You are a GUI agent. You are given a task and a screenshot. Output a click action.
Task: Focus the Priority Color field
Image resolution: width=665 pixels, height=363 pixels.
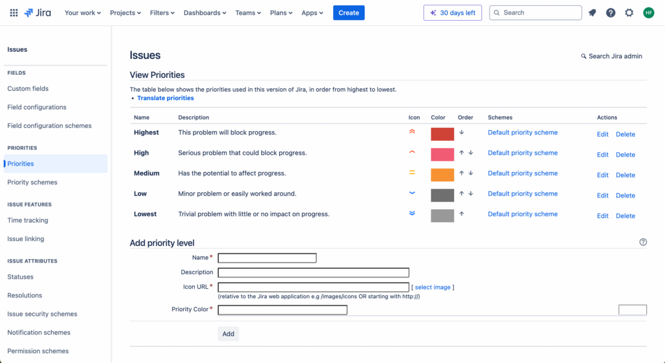click(x=282, y=310)
